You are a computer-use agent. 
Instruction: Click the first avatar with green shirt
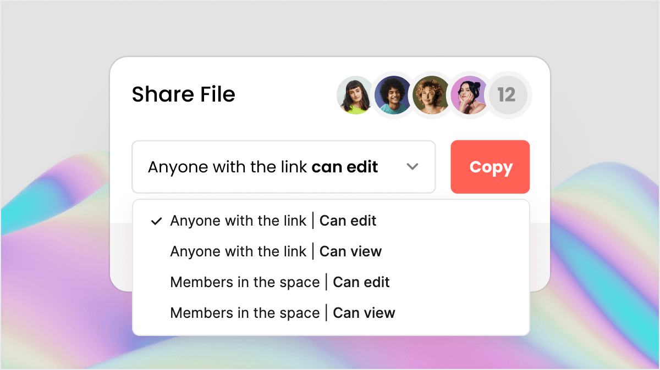pos(355,95)
